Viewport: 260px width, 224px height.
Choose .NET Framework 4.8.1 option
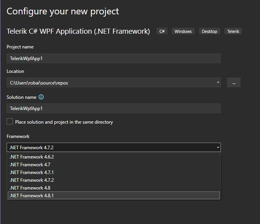(x=32, y=196)
